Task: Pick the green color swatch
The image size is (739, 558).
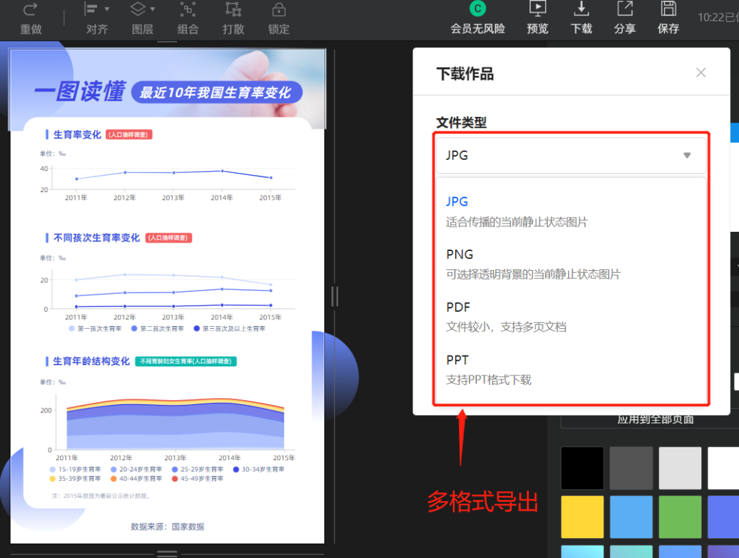Action: (x=680, y=516)
